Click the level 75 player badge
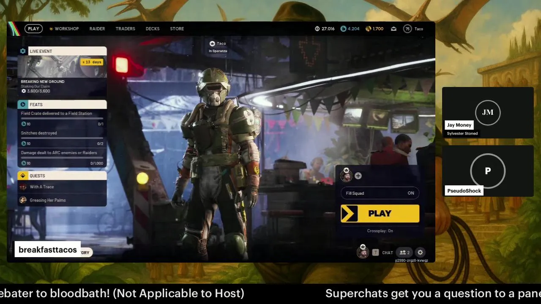This screenshot has width=541, height=304. pyautogui.click(x=407, y=29)
